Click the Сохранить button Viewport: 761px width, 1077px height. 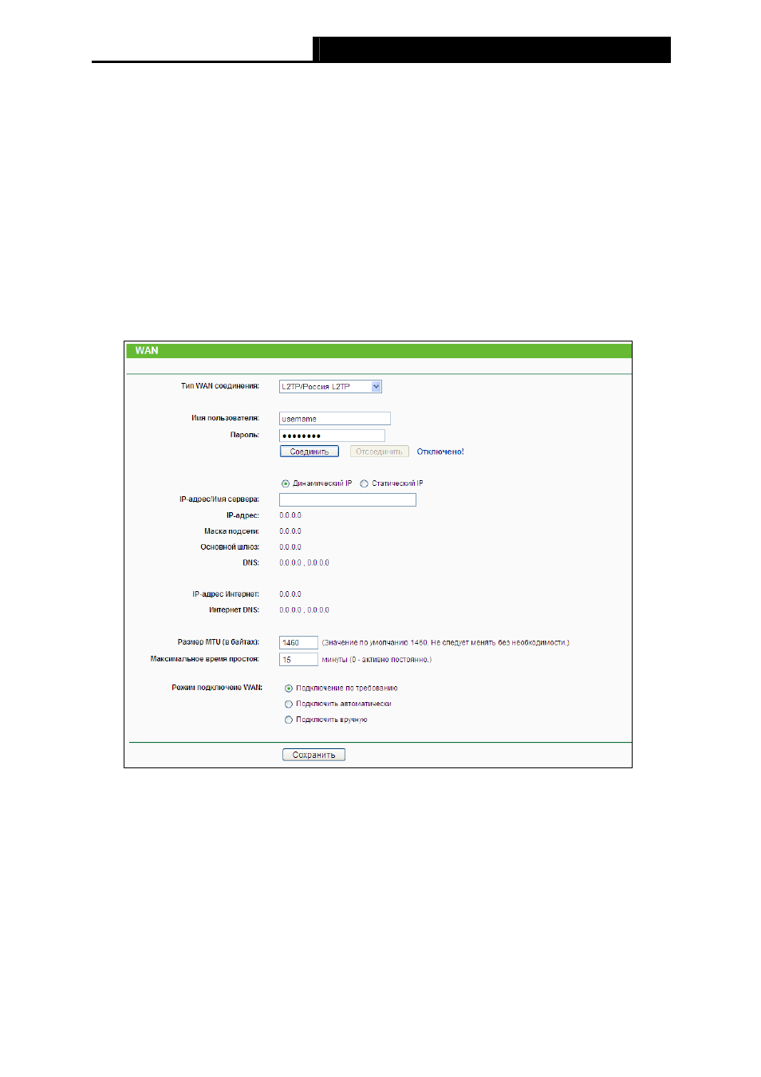313,755
